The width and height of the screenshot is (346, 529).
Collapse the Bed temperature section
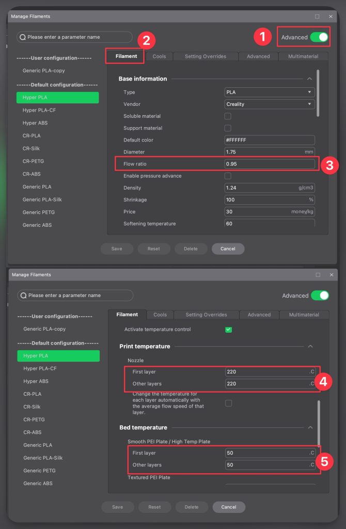tap(310, 428)
